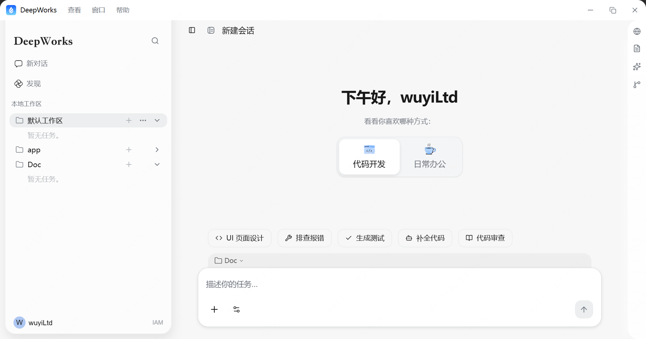
Task: Expand the app folder chevron
Action: pyautogui.click(x=157, y=150)
